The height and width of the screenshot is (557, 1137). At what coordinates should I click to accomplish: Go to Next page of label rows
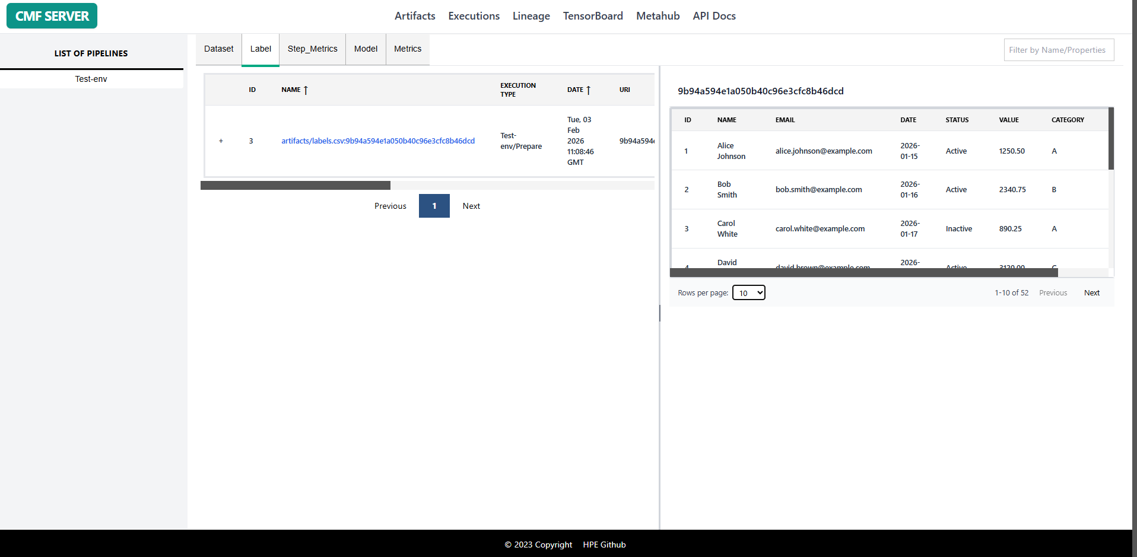click(x=1091, y=293)
